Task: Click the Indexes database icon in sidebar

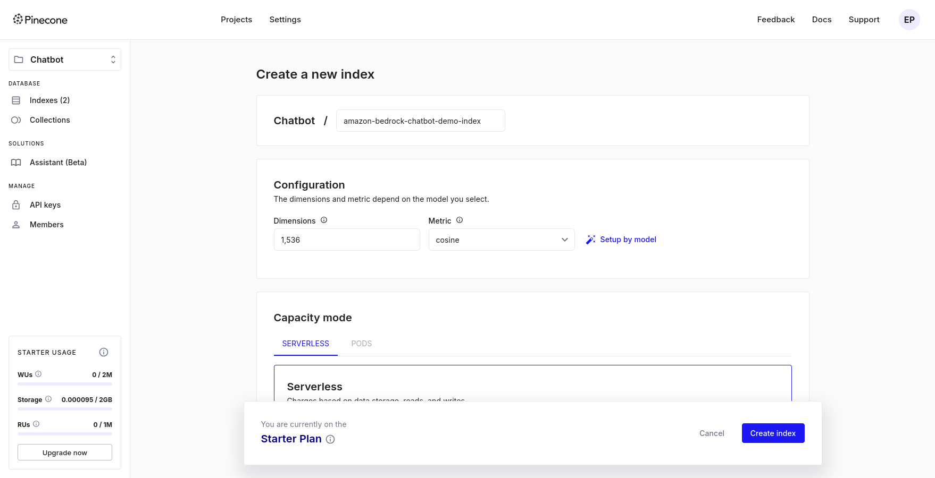Action: 16,100
